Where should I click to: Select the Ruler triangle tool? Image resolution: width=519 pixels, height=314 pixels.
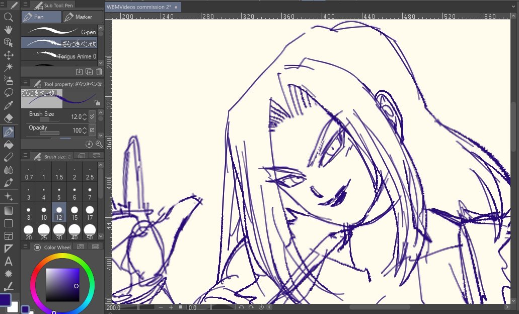point(8,248)
